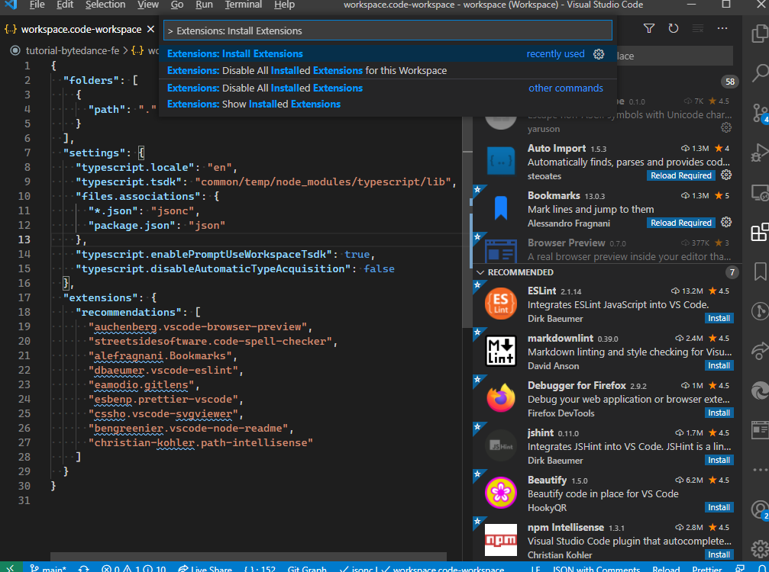The height and width of the screenshot is (572, 769).
Task: Click the Debugger for Firefox logo
Action: [500, 398]
